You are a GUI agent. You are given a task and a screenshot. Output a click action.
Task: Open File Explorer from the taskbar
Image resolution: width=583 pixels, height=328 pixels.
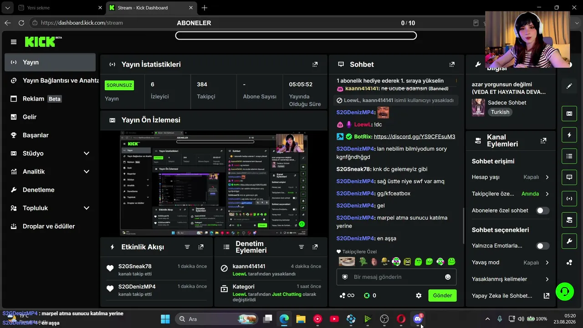(x=301, y=319)
